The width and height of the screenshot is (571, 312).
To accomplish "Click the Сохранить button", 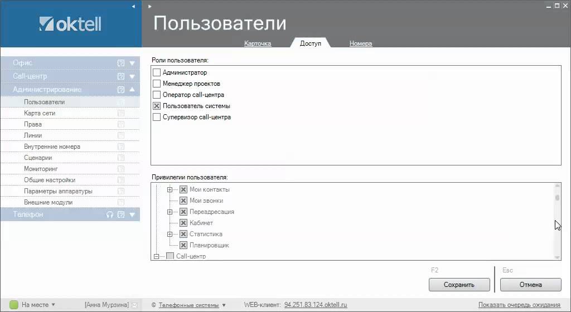I will click(x=459, y=285).
